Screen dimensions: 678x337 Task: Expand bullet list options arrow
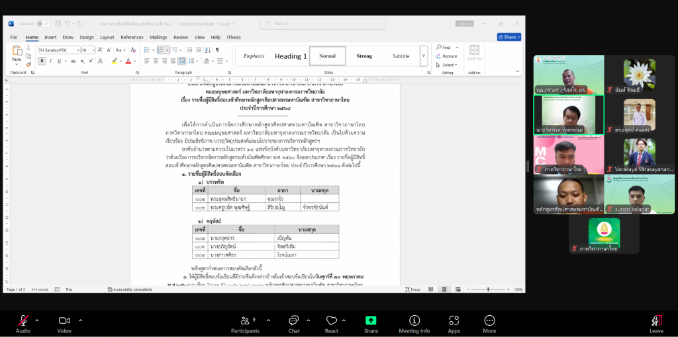(152, 50)
